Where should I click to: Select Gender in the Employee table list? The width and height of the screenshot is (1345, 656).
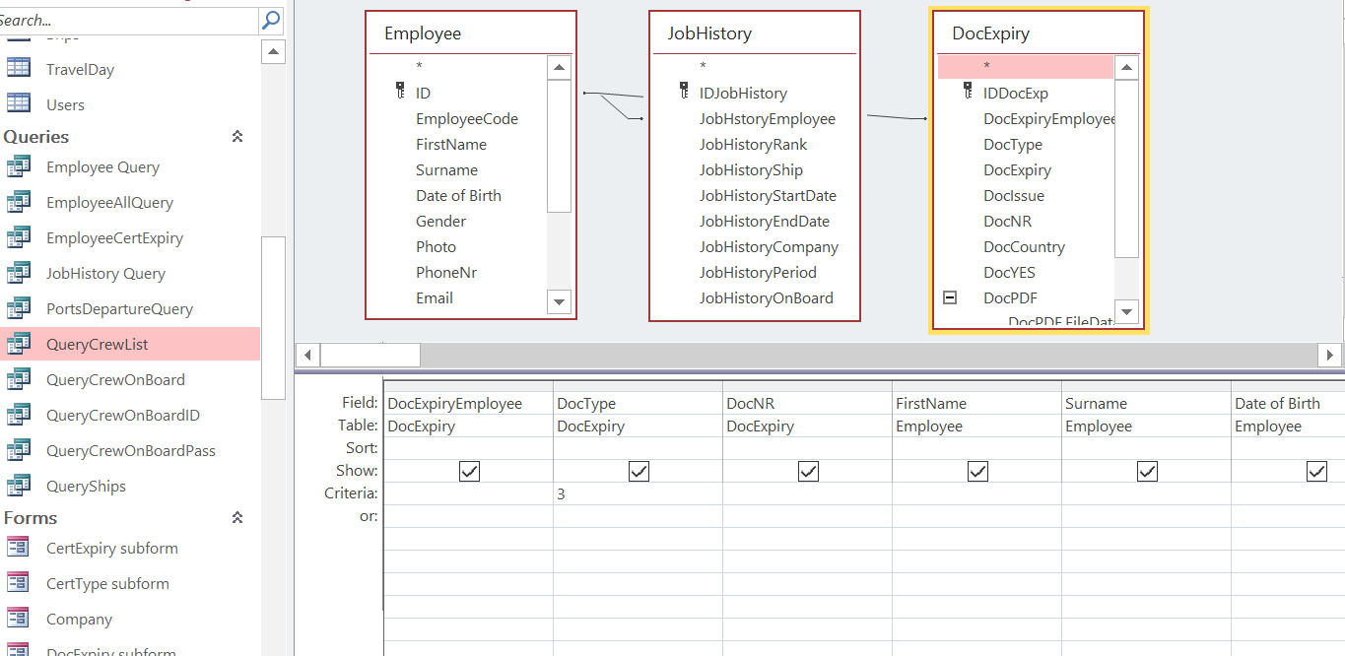click(440, 221)
